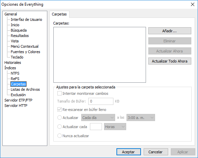Open Menú Contextual settings
The image size is (198, 158).
coord(24,46)
